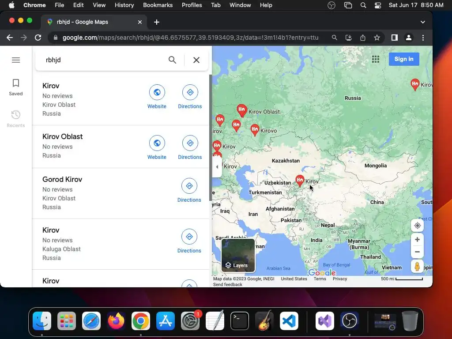Zoom out on the map
The width and height of the screenshot is (452, 339).
[417, 252]
